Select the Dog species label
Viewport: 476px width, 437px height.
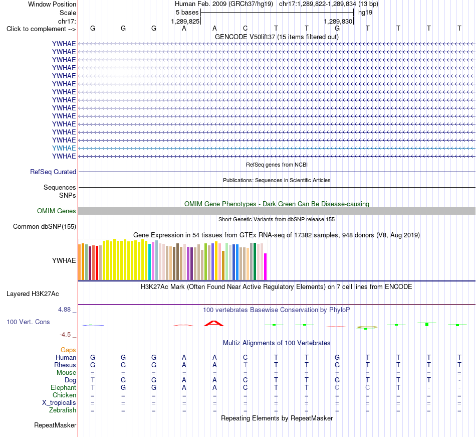pos(70,380)
